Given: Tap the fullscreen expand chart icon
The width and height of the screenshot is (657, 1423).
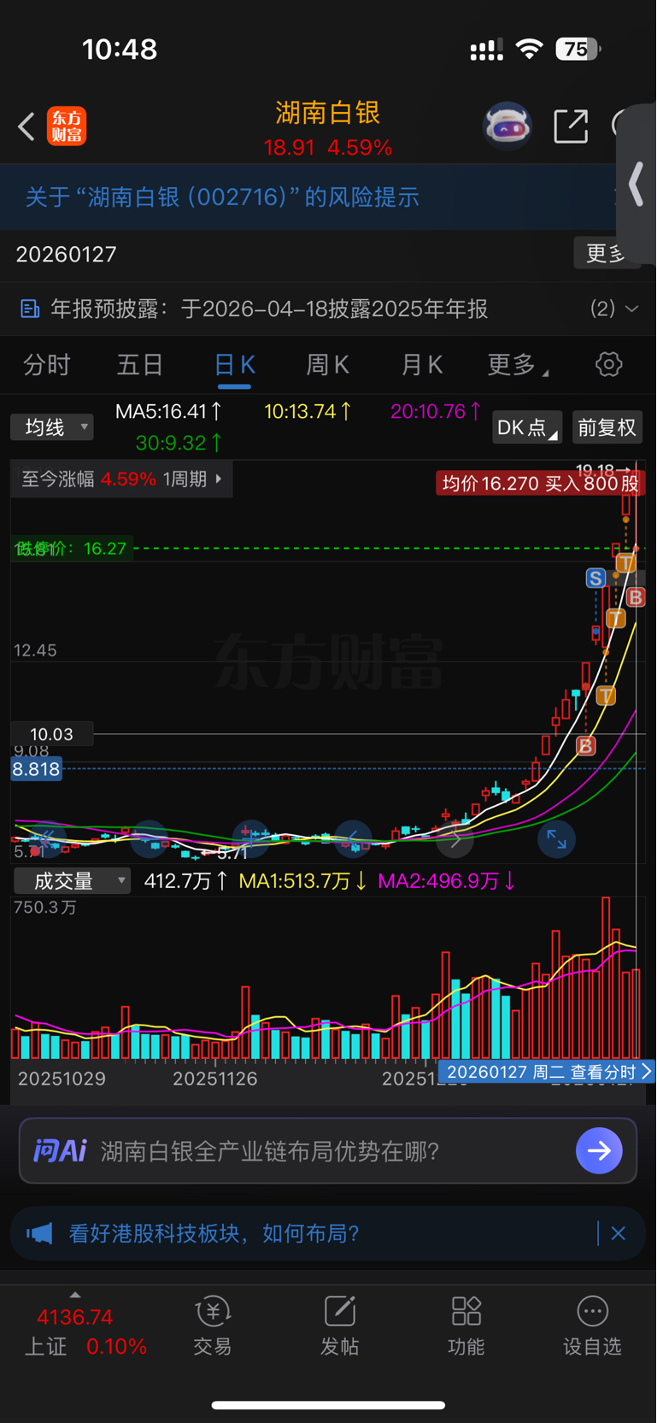Looking at the screenshot, I should (556, 839).
